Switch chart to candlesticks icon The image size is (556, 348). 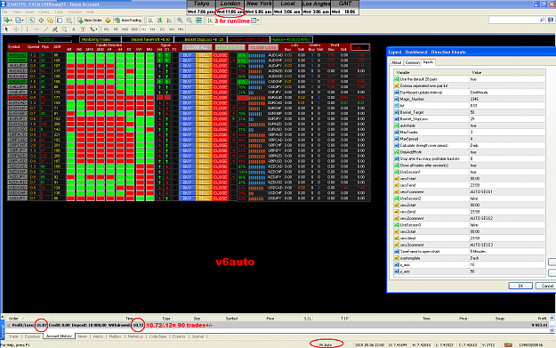(x=160, y=20)
